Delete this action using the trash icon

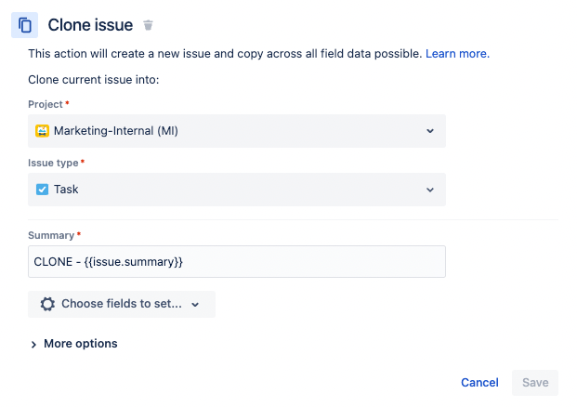[149, 25]
